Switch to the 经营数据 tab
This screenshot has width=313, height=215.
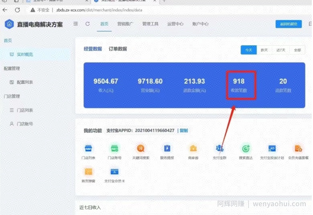[93, 49]
